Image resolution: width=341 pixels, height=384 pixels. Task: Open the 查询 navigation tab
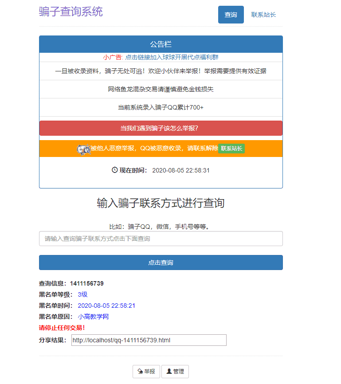click(231, 15)
